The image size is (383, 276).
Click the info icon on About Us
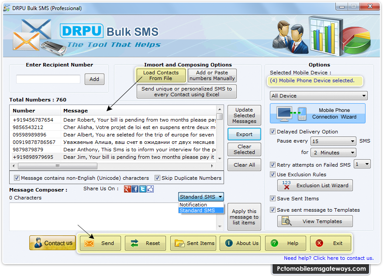[x=229, y=243]
